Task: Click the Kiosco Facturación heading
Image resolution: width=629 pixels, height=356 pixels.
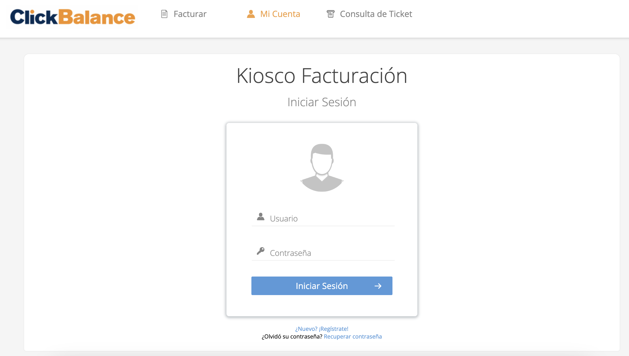Action: tap(322, 76)
